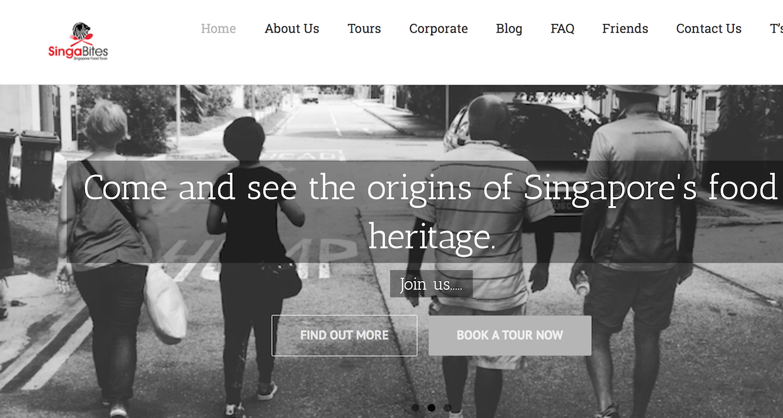Select Corporate in the navigation bar
The height and width of the screenshot is (418, 783).
click(438, 29)
